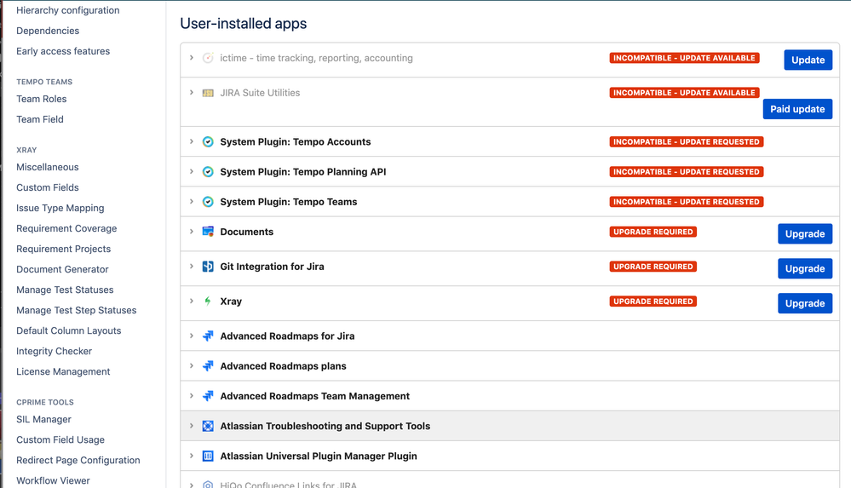851x488 pixels.
Task: Click Documents Upgrade Required badge
Action: pos(653,232)
